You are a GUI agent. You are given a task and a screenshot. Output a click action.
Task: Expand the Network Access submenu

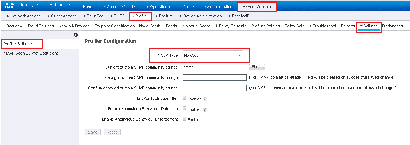click(x=24, y=16)
